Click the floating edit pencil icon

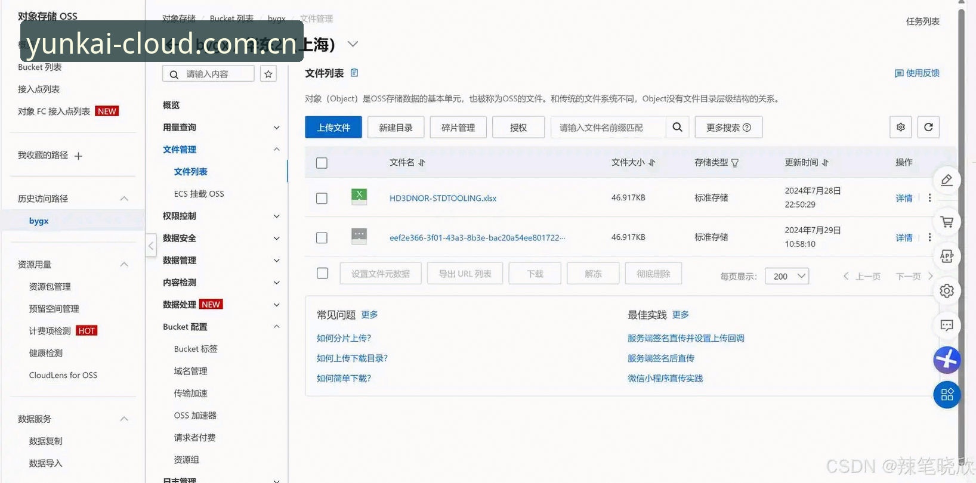947,180
